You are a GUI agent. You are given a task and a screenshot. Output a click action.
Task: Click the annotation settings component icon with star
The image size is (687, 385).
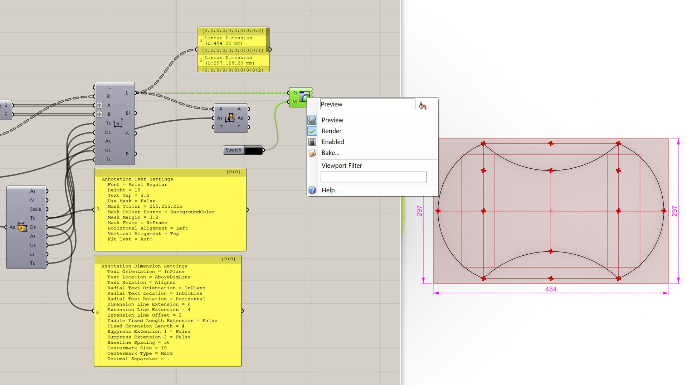click(x=22, y=227)
